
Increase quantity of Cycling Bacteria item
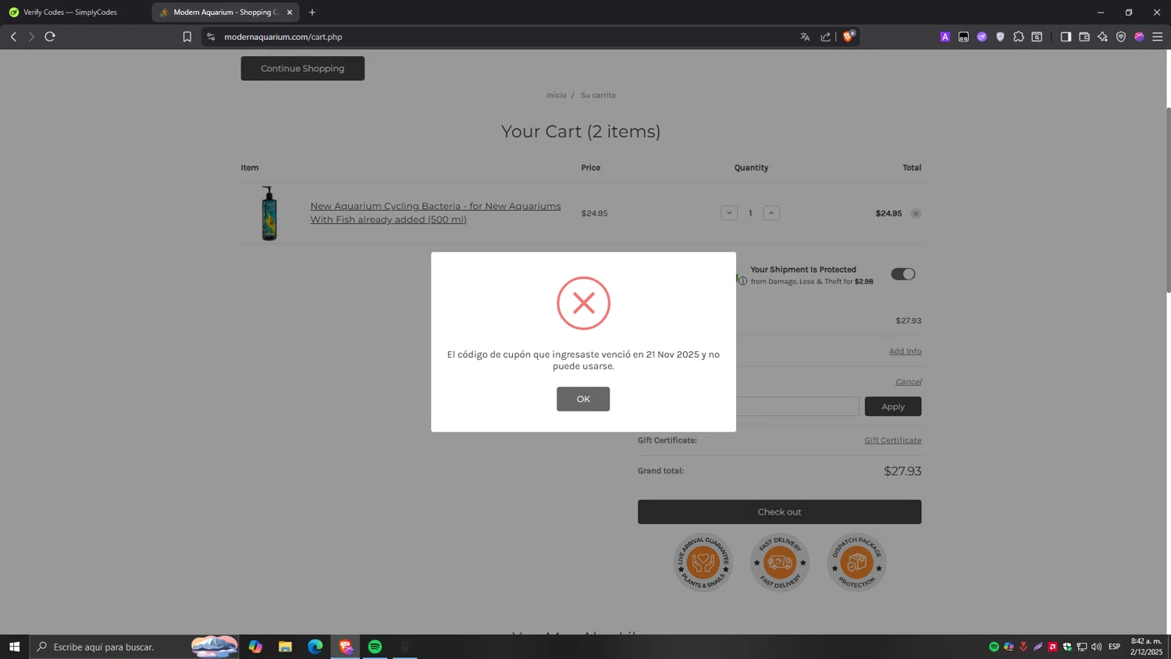click(x=771, y=213)
